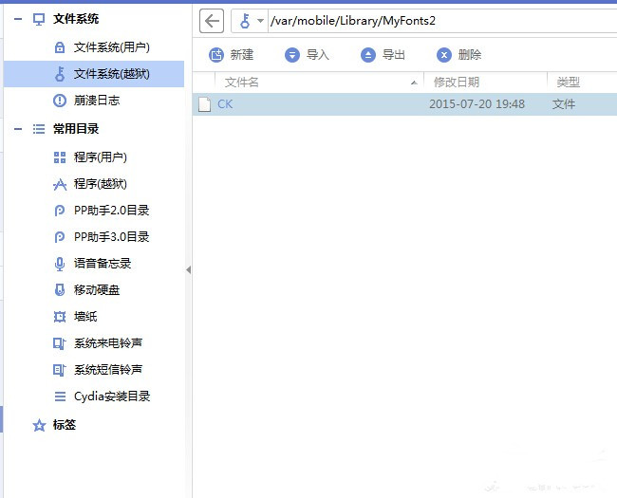
Task: Click the sort arrow in 文件名 header
Action: [x=414, y=83]
